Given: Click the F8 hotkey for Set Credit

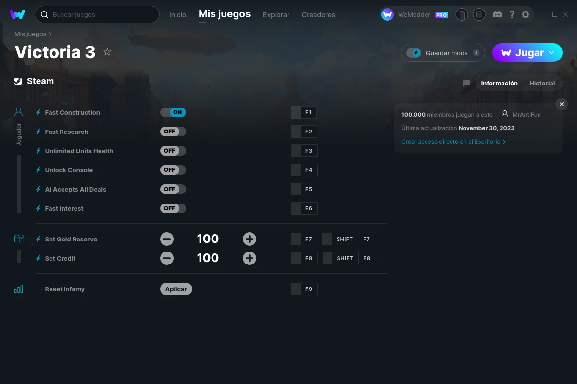Looking at the screenshot, I should 304,258.
